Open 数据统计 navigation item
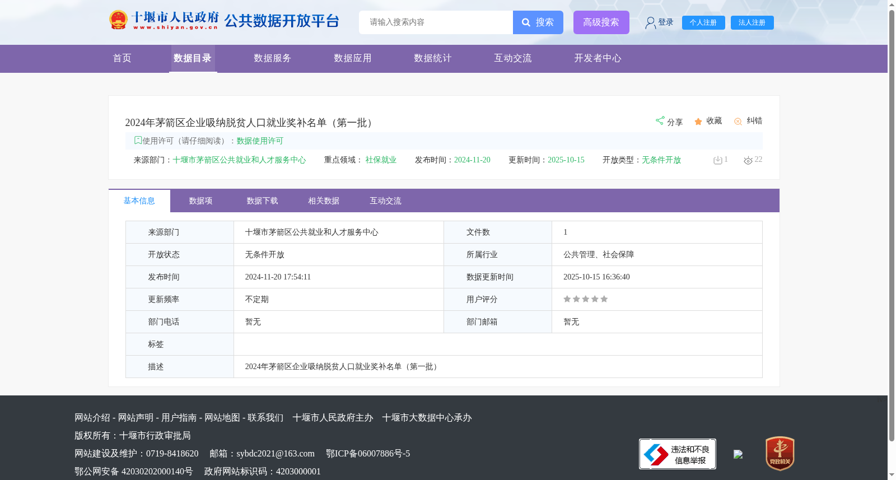Screen dimensions: 896x480 [x=433, y=58]
